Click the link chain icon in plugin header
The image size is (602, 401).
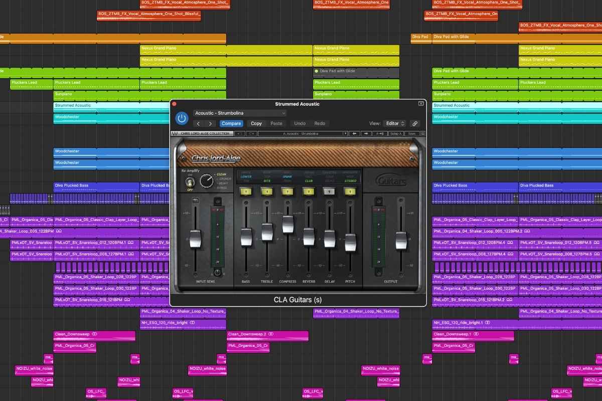coord(414,123)
